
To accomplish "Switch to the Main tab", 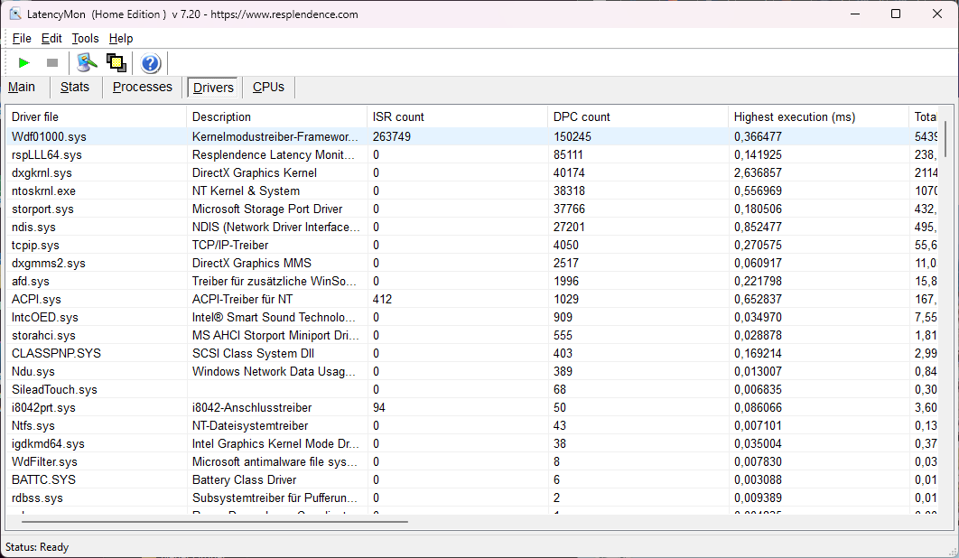I will point(22,87).
